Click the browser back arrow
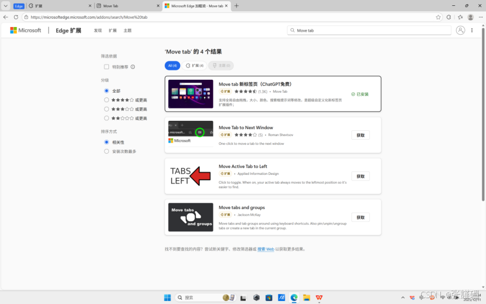This screenshot has width=486, height=304. click(6, 17)
